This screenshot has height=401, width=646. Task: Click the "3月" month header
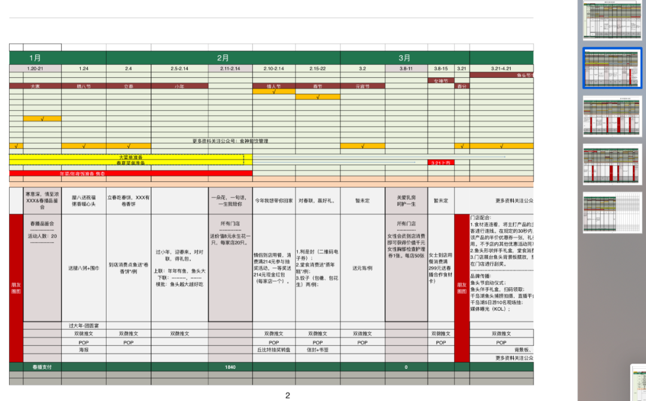click(404, 58)
